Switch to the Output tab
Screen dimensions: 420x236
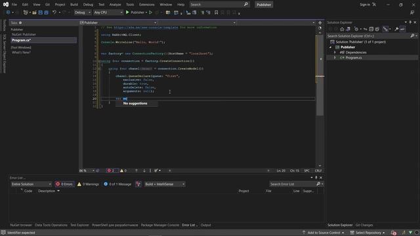tap(205, 225)
